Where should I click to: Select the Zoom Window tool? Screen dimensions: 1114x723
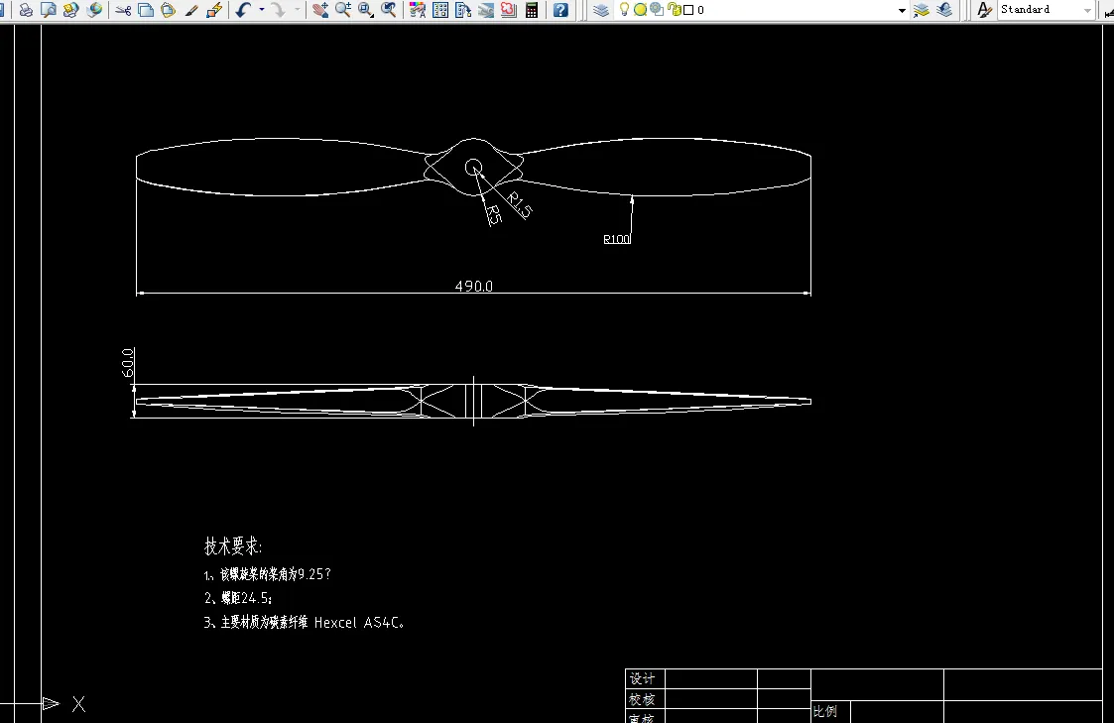tap(366, 10)
